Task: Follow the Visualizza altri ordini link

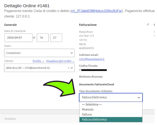Action: [60, 61]
